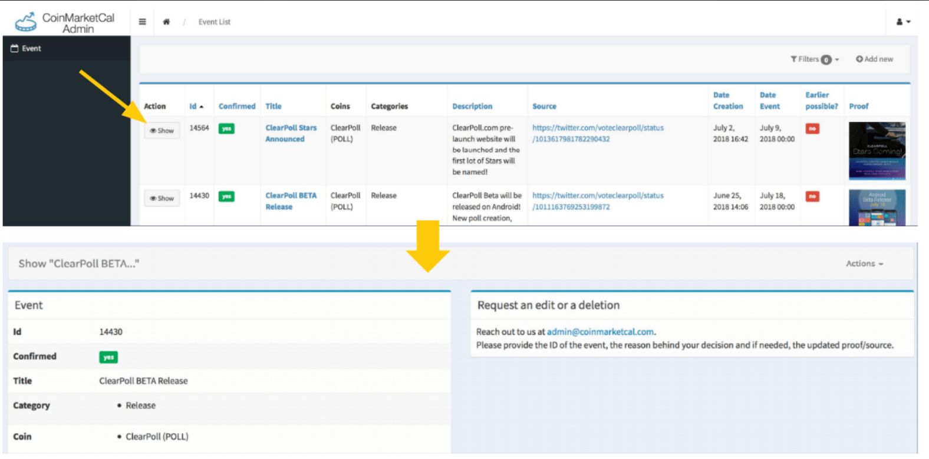Expand the Filters dropdown

pos(814,59)
